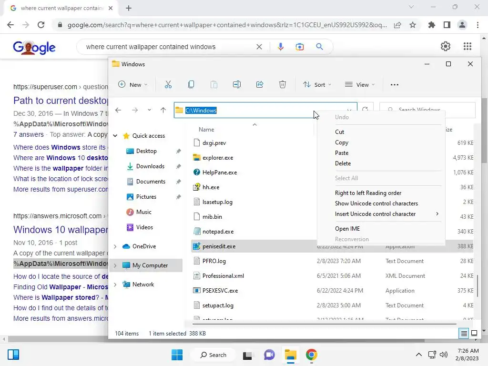Viewport: 488px width, 366px height.
Task: Switch to details view icon in status bar
Action: 464,333
